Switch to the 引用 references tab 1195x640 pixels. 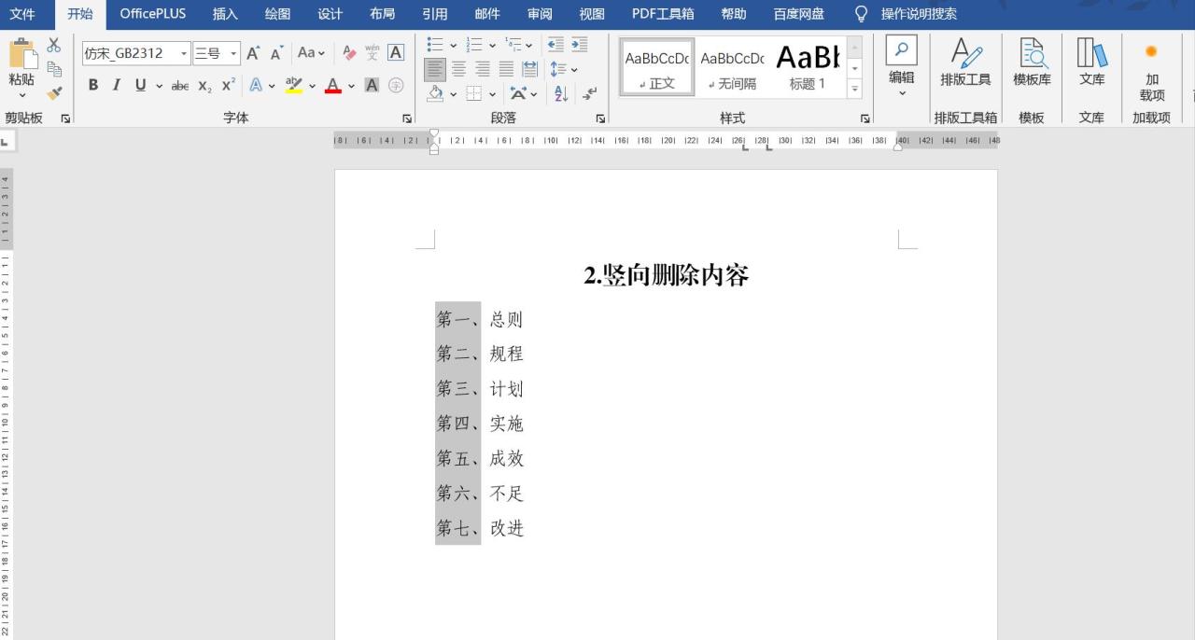(434, 14)
